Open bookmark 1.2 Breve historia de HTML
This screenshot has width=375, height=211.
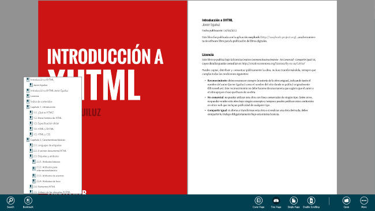click(x=46, y=118)
